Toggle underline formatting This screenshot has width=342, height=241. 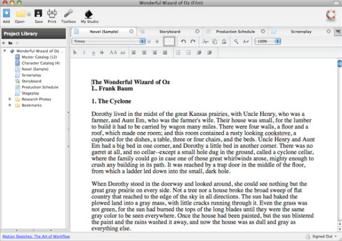[93, 52]
